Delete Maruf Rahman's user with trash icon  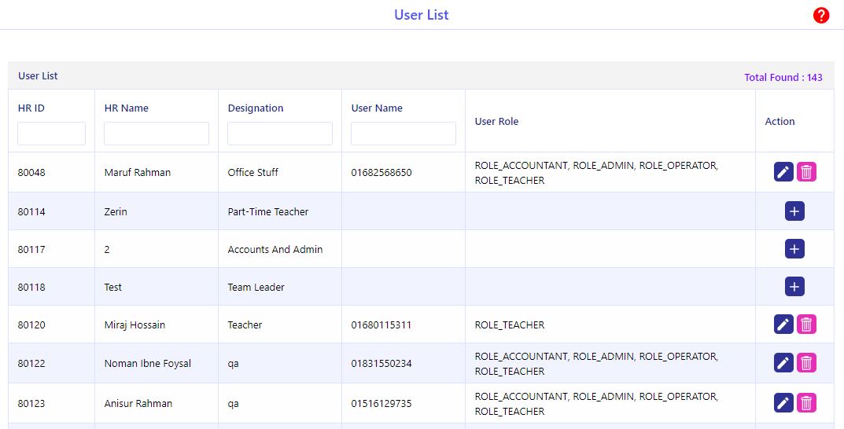[x=806, y=172]
